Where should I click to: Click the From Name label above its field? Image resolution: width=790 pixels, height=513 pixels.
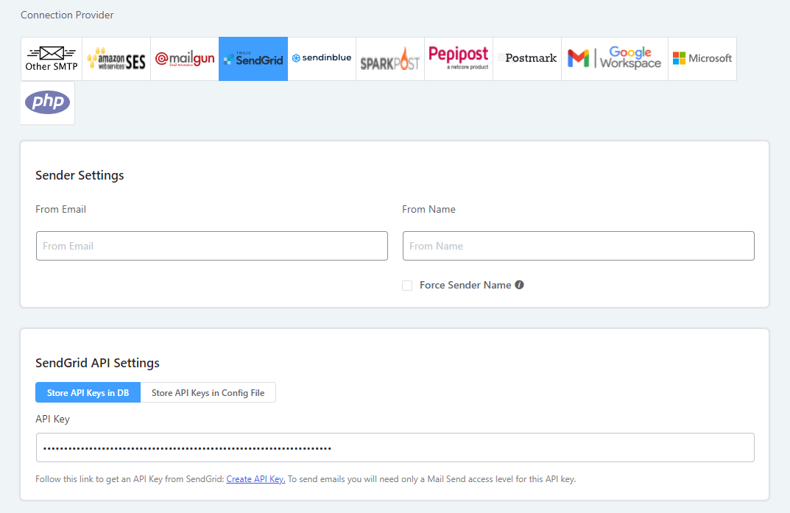428,210
